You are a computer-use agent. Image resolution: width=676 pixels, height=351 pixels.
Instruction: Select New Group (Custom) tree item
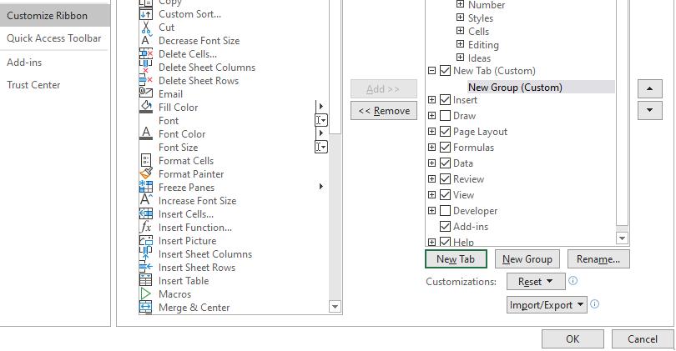coord(515,87)
